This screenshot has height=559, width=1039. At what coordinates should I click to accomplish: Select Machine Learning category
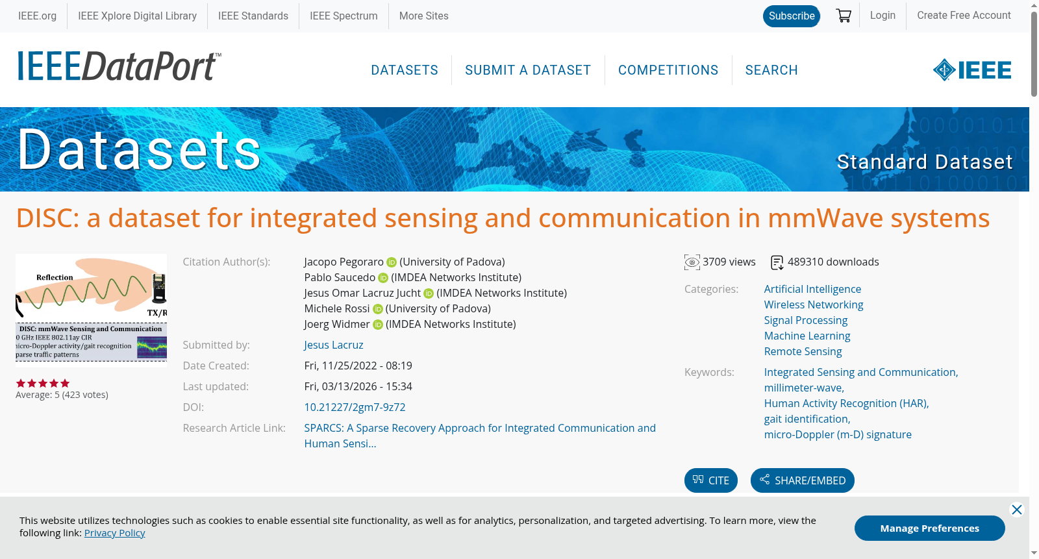pyautogui.click(x=807, y=336)
